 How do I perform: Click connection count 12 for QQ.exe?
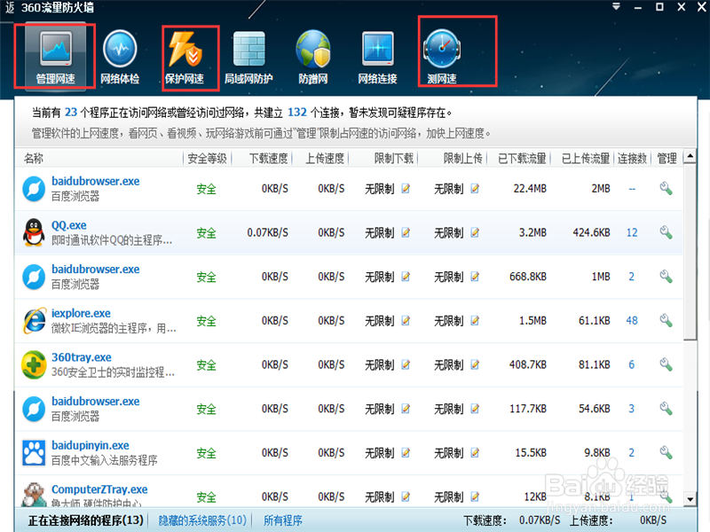tap(632, 232)
